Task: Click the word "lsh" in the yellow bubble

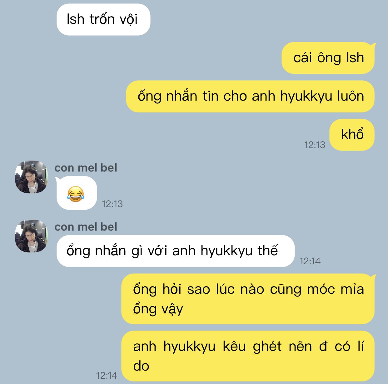Action: (356, 58)
